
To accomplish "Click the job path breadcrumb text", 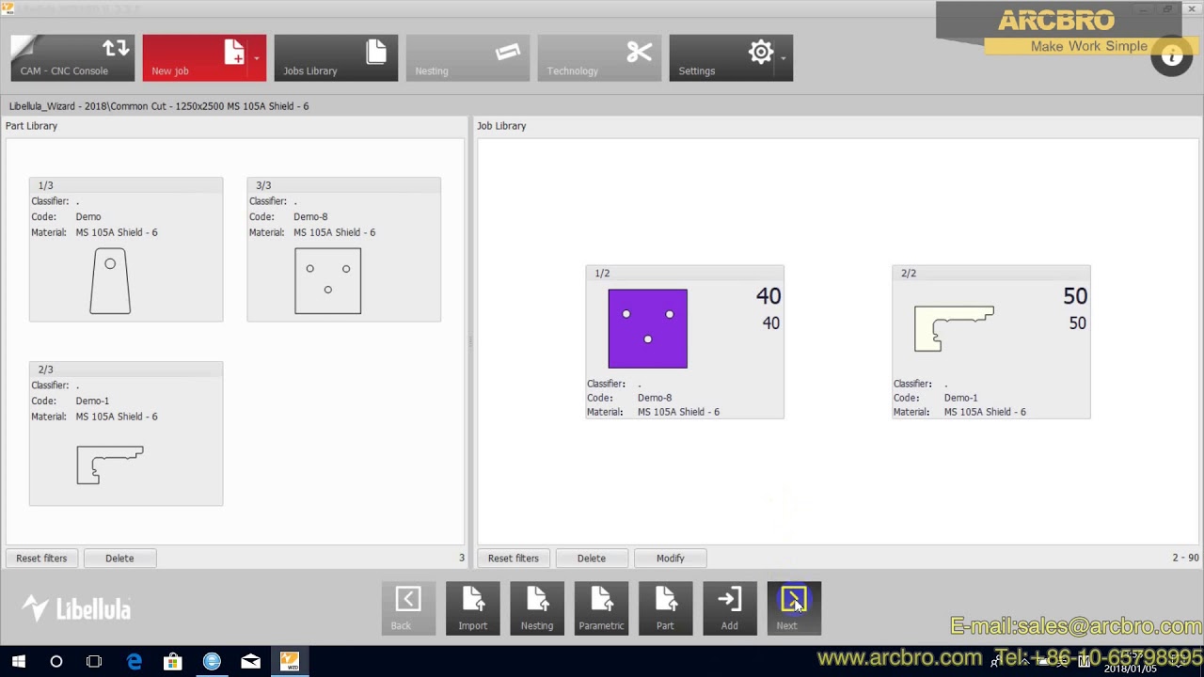I will point(159,106).
